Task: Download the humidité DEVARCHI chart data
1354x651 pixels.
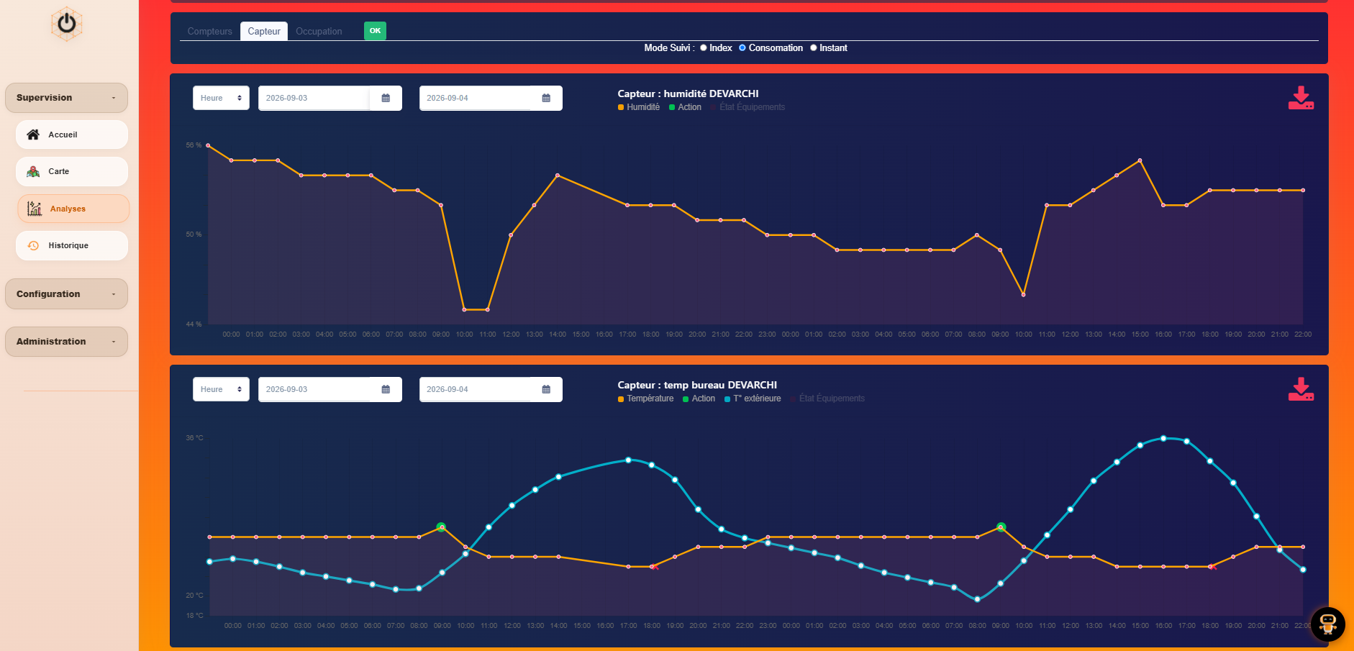Action: pos(1301,98)
